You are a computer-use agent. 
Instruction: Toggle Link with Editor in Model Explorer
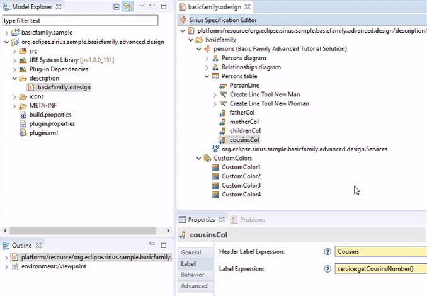point(128,6)
